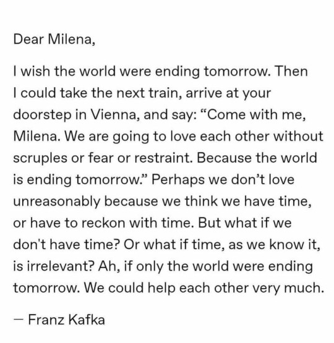Select the word 'train,'
Screen dimensions: 334x343
point(166,93)
